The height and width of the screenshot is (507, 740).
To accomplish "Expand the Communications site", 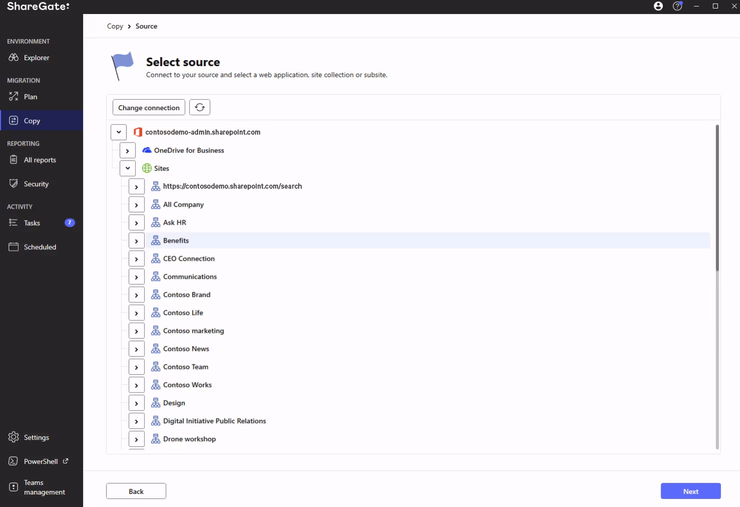I will 137,277.
